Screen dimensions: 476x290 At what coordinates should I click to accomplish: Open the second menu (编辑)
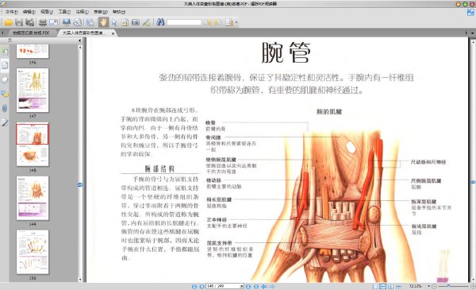tap(29, 12)
